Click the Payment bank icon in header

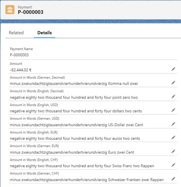(10, 10)
